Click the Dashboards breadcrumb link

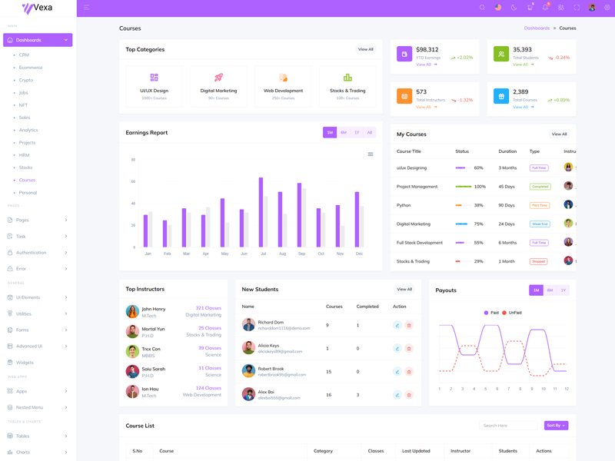(537, 28)
